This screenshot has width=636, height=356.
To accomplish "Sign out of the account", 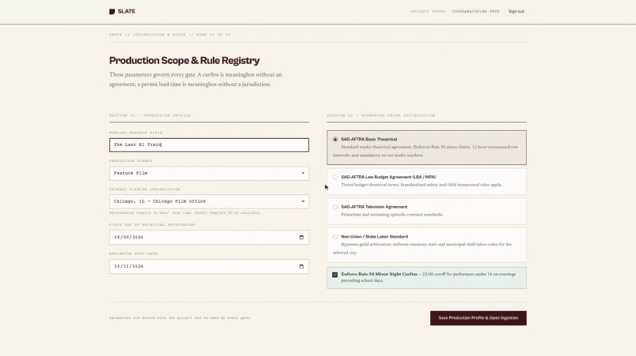I will (x=516, y=11).
